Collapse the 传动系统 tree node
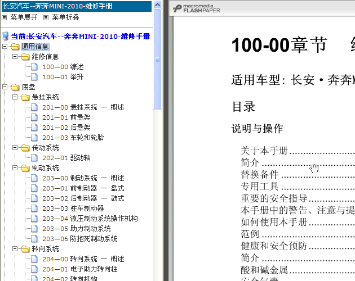Screen dimensions: 355x281 click(x=15, y=147)
